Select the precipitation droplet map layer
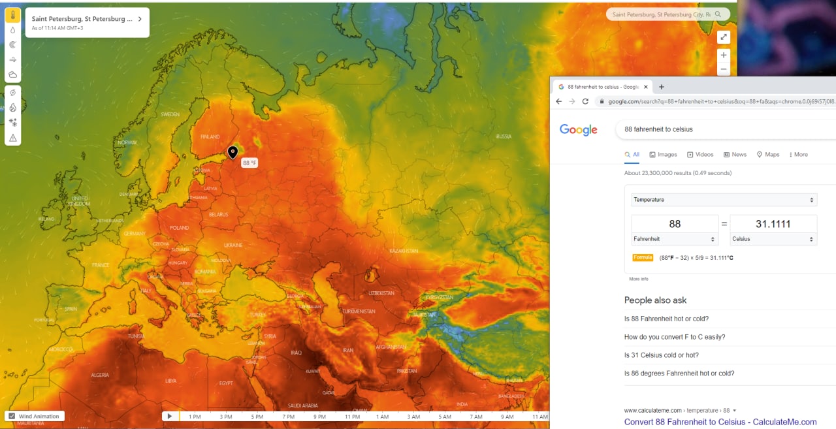This screenshot has width=836, height=429. pyautogui.click(x=13, y=29)
